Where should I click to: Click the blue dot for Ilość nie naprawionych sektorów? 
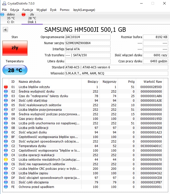(x=6, y=164)
